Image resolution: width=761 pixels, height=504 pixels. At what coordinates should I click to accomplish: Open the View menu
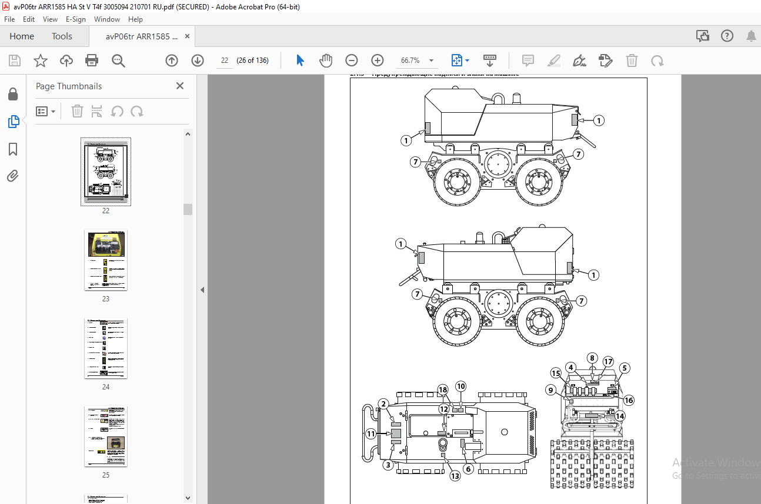pyautogui.click(x=50, y=19)
